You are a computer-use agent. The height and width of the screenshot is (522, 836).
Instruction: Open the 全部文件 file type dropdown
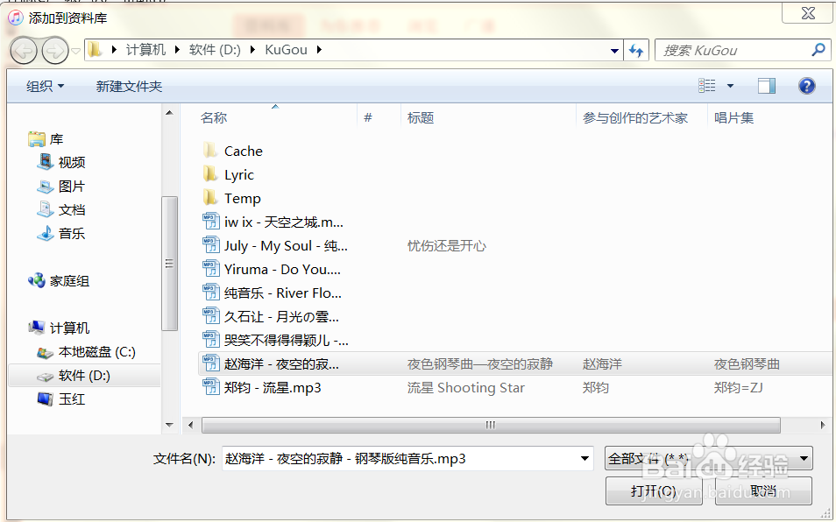click(x=709, y=458)
